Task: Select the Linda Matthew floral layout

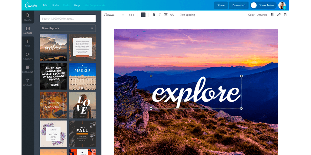Action: (x=53, y=134)
